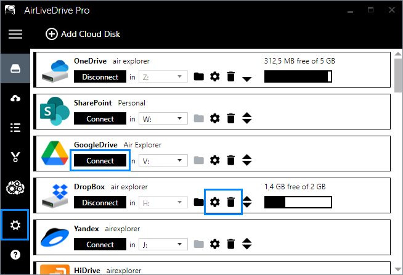Open the hamburger menu icon
403x275 pixels.
15,34
